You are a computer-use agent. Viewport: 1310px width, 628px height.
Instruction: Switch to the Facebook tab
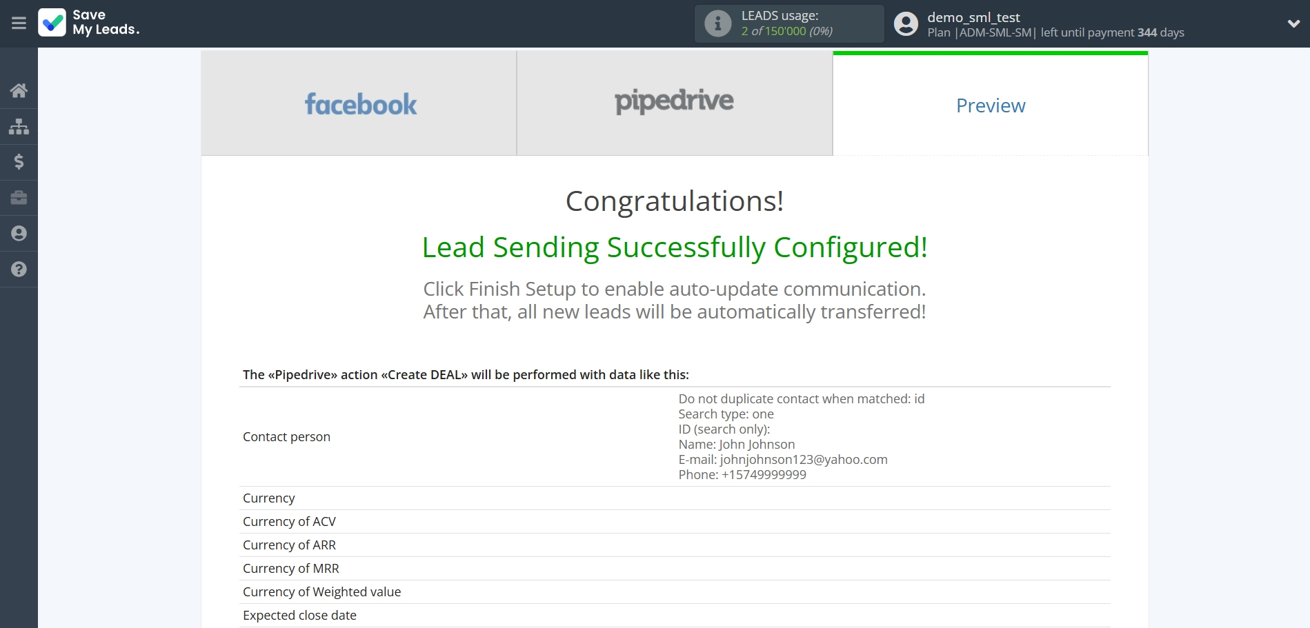tap(359, 104)
